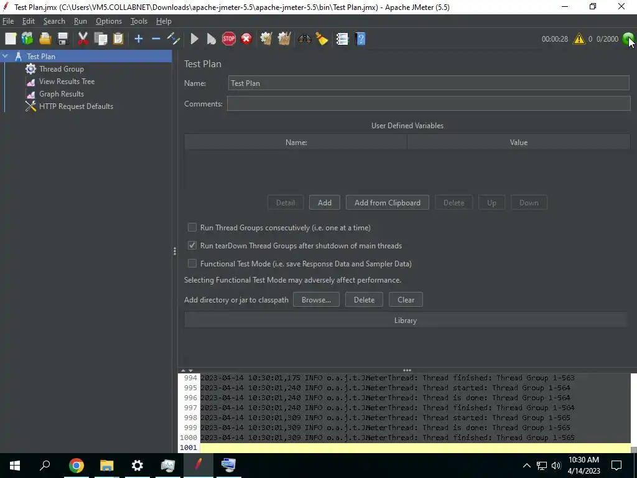This screenshot has width=637, height=478.
Task: Click the Clear classpath button
Action: click(x=406, y=300)
